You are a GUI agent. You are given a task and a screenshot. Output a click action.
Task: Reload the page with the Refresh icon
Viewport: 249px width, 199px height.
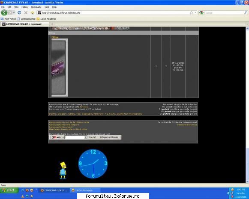point(19,13)
